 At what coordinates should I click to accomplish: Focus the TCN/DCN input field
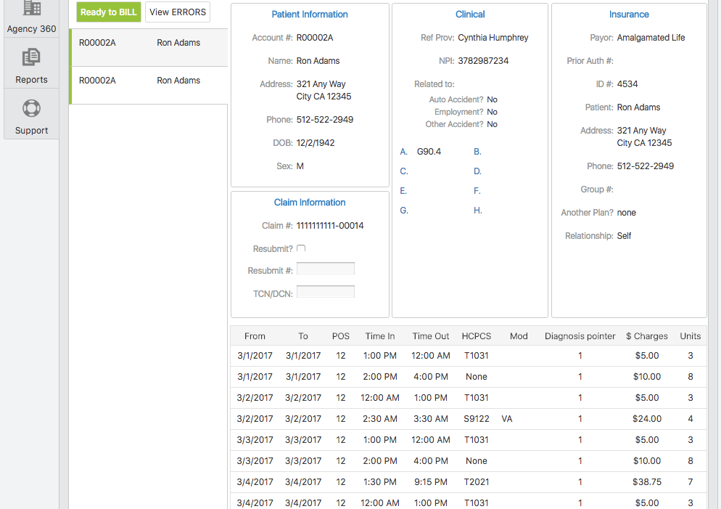tap(326, 292)
